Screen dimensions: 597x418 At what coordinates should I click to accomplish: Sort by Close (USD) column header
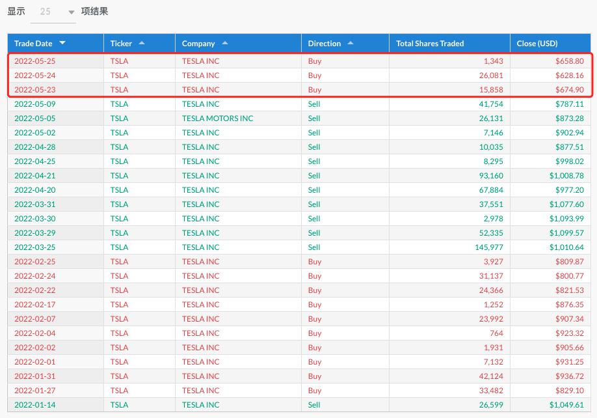tap(537, 44)
